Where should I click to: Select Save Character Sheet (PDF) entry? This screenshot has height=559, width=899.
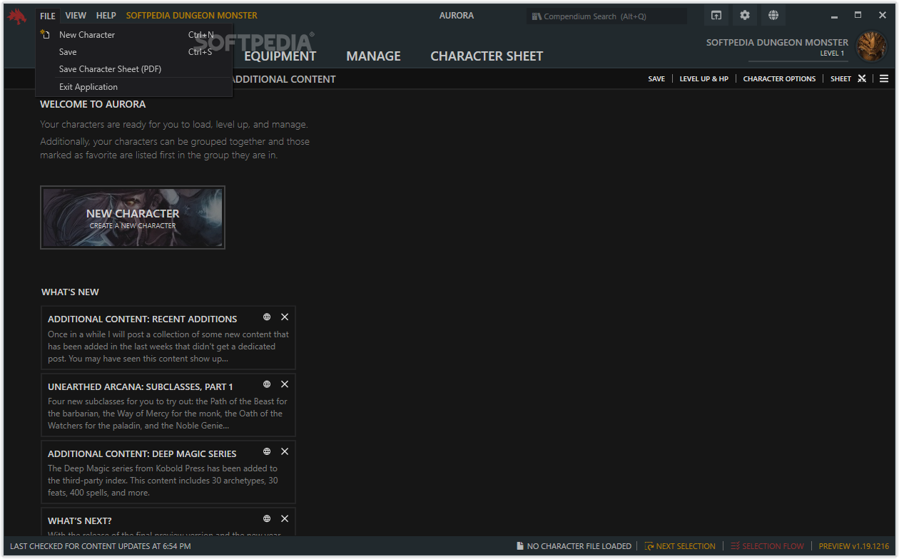pos(133,69)
